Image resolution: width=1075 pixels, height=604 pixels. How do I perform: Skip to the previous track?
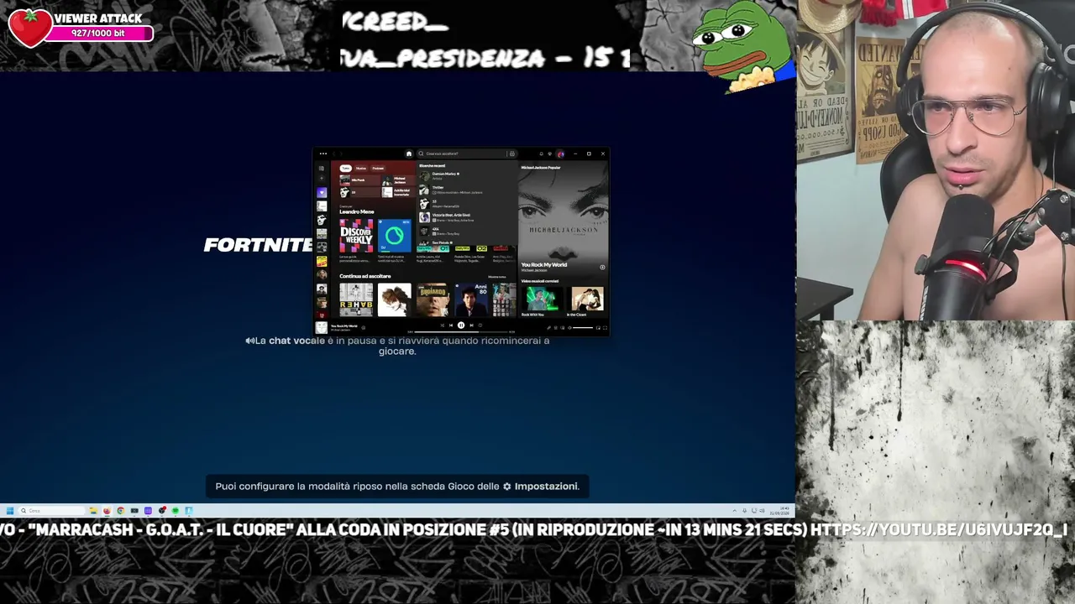[x=450, y=325]
